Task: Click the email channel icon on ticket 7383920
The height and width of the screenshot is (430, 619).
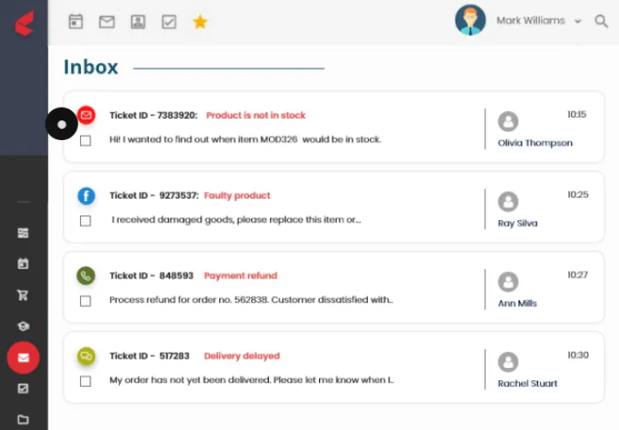Action: [x=86, y=115]
